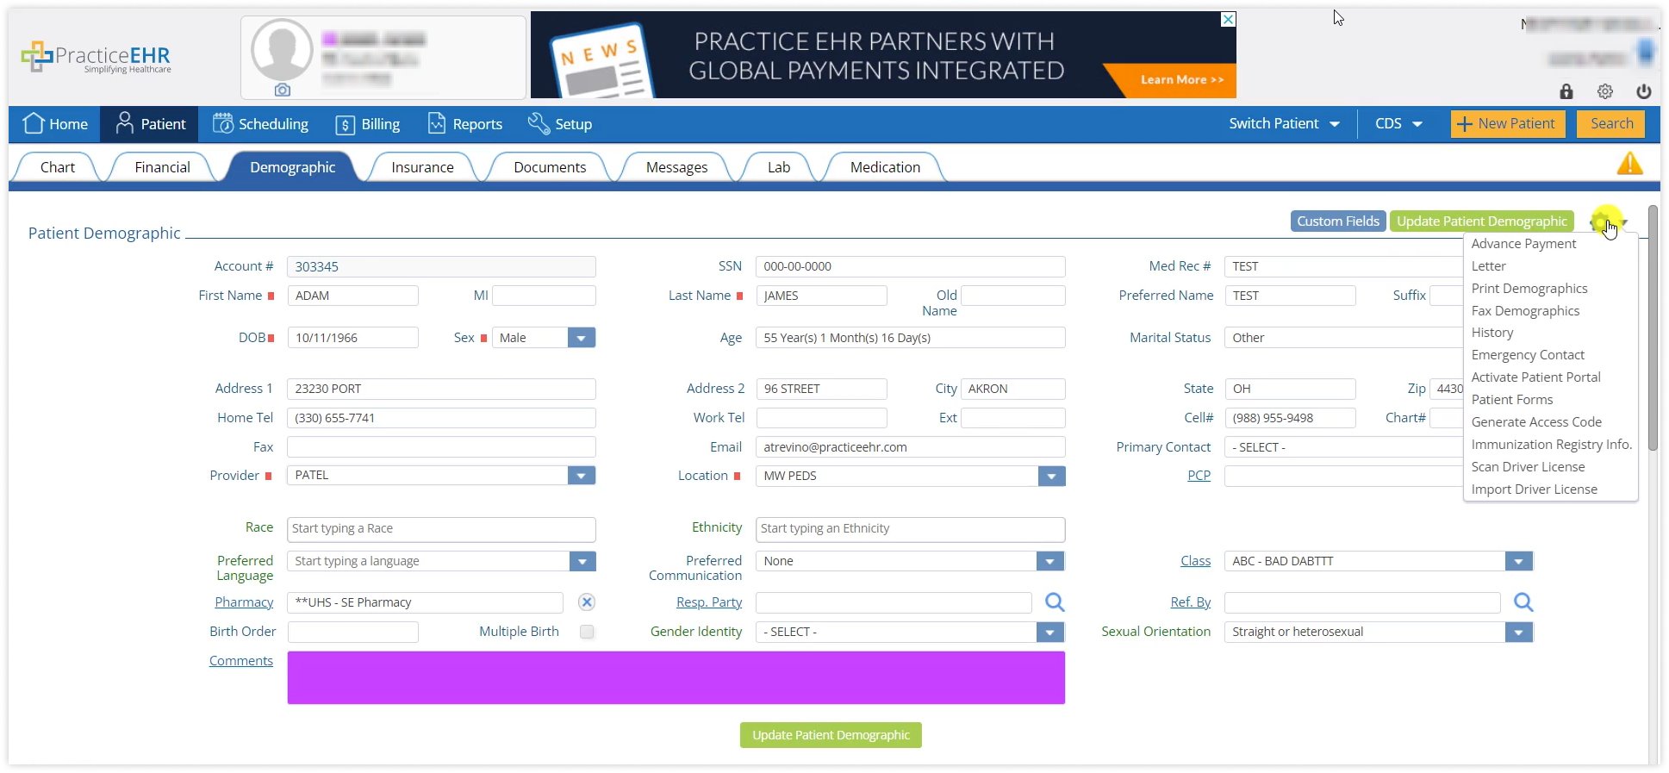Click the camera icon under patient photo
Screen dimensions: 1669x773
pyautogui.click(x=282, y=90)
